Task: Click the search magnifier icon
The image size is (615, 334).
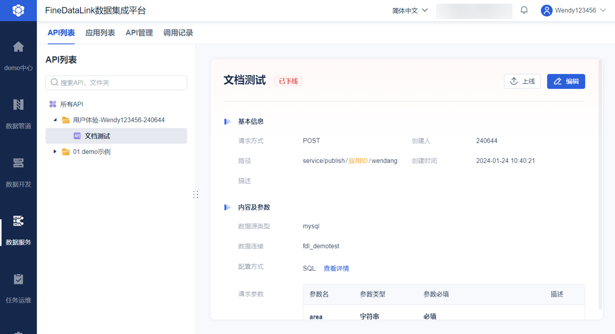Action: click(x=54, y=83)
